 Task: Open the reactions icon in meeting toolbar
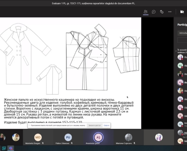coord(162,12)
